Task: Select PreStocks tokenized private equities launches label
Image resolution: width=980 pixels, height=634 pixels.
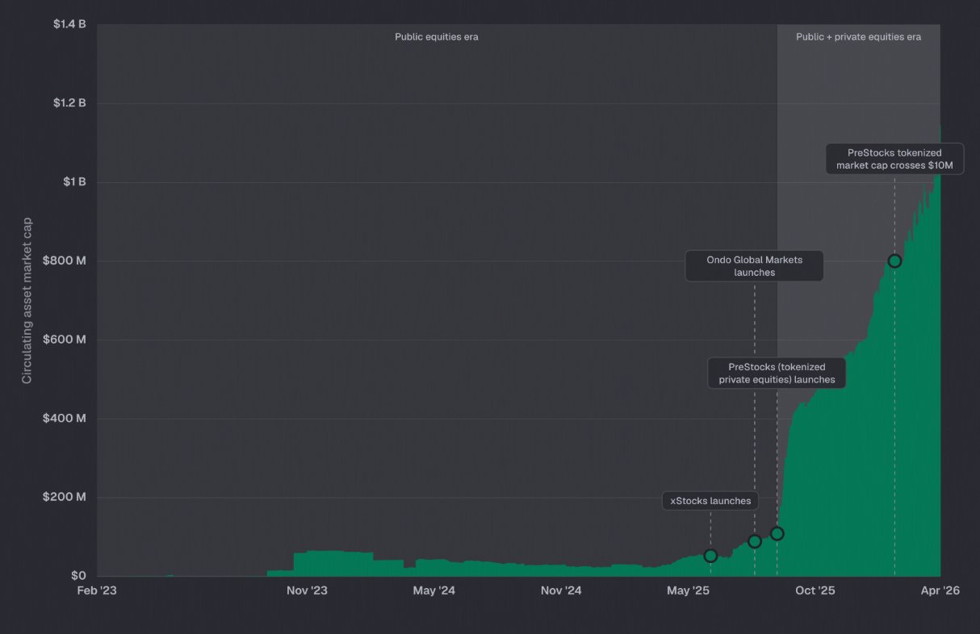Action: pyautogui.click(x=777, y=373)
